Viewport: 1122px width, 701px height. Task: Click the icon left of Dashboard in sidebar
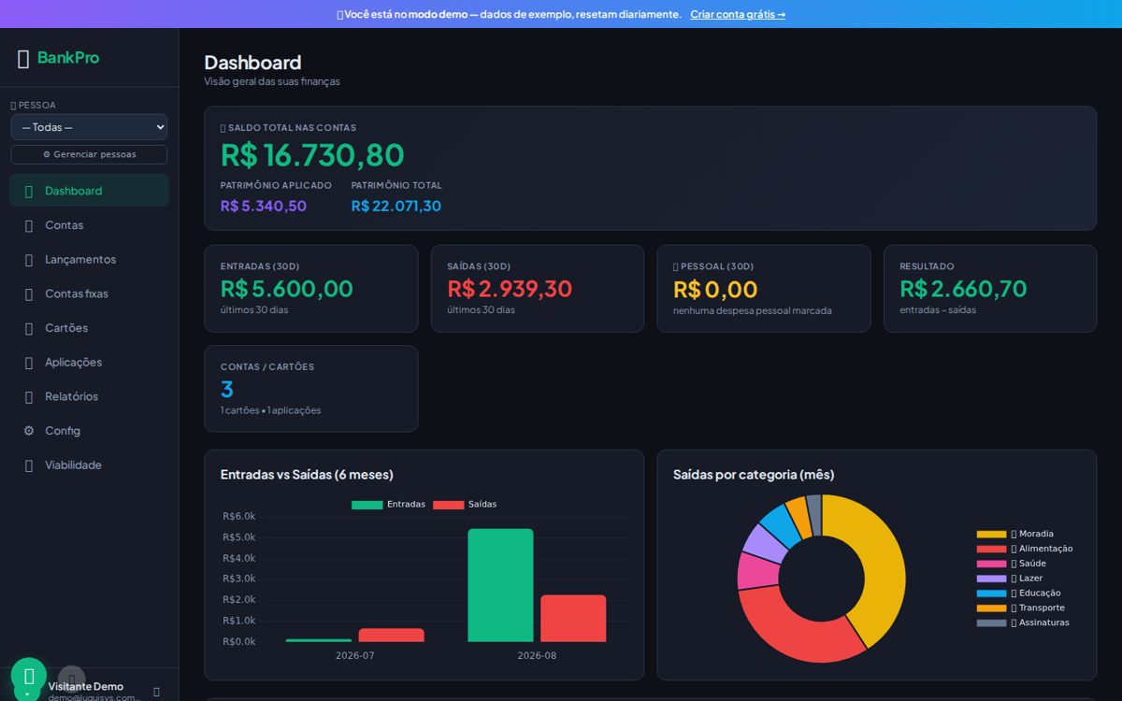28,191
